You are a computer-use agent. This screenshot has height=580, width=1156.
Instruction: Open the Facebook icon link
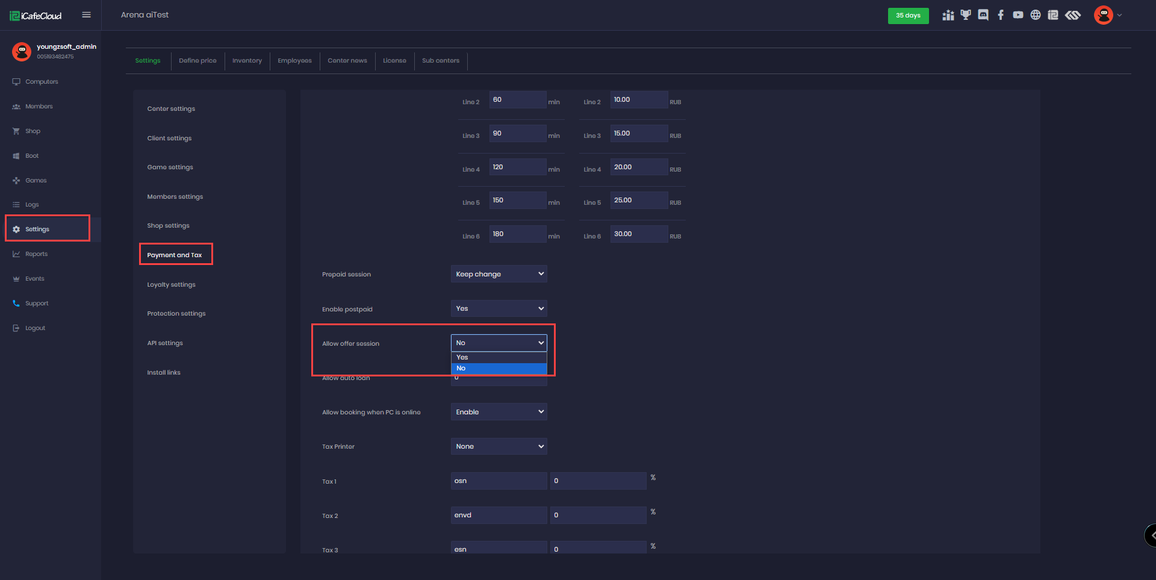pos(1001,15)
